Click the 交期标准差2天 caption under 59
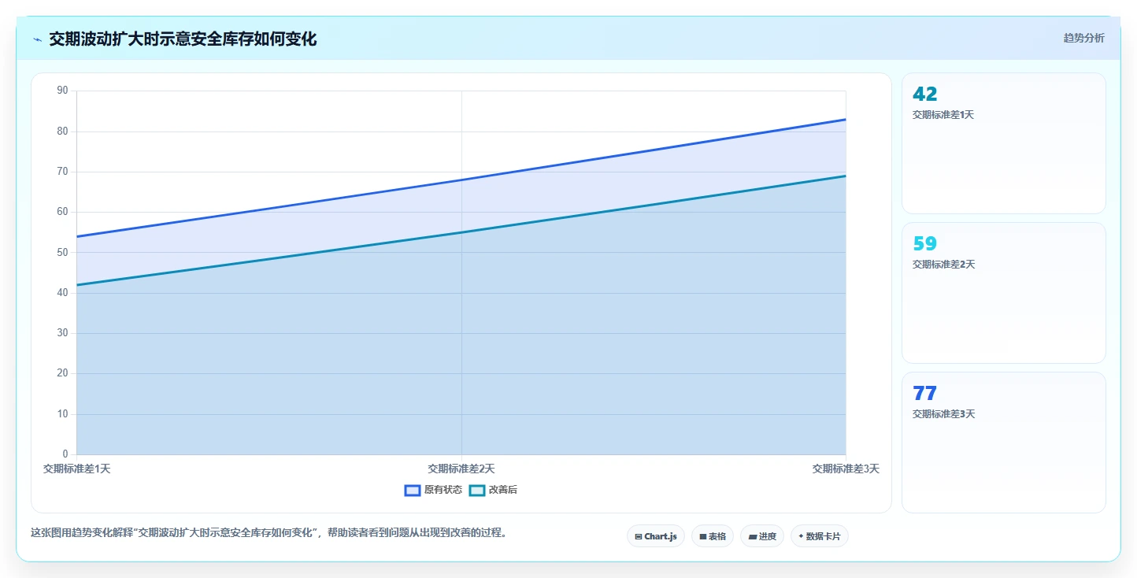Screen dimensions: 1137x578 pos(943,265)
